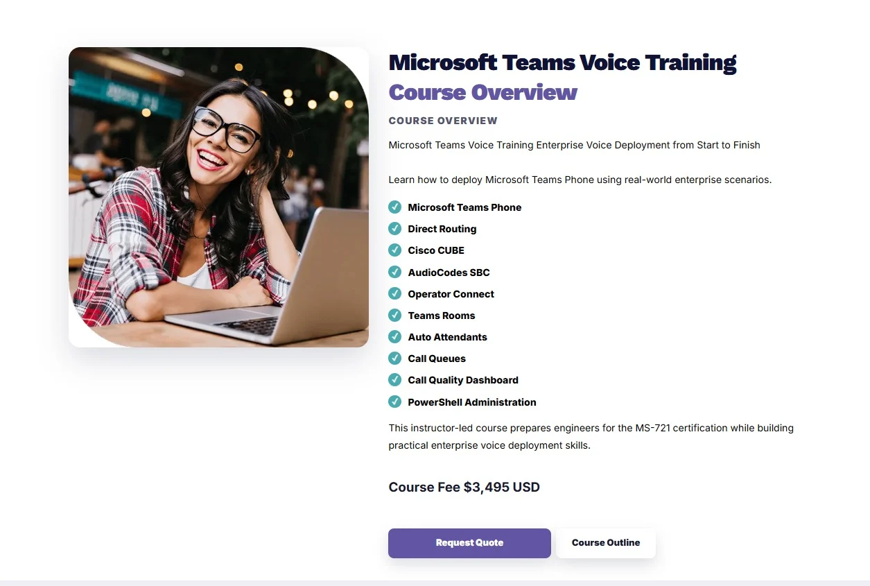Viewport: 870px width, 586px height.
Task: Click the purple Course Overview heading
Action: tap(482, 92)
